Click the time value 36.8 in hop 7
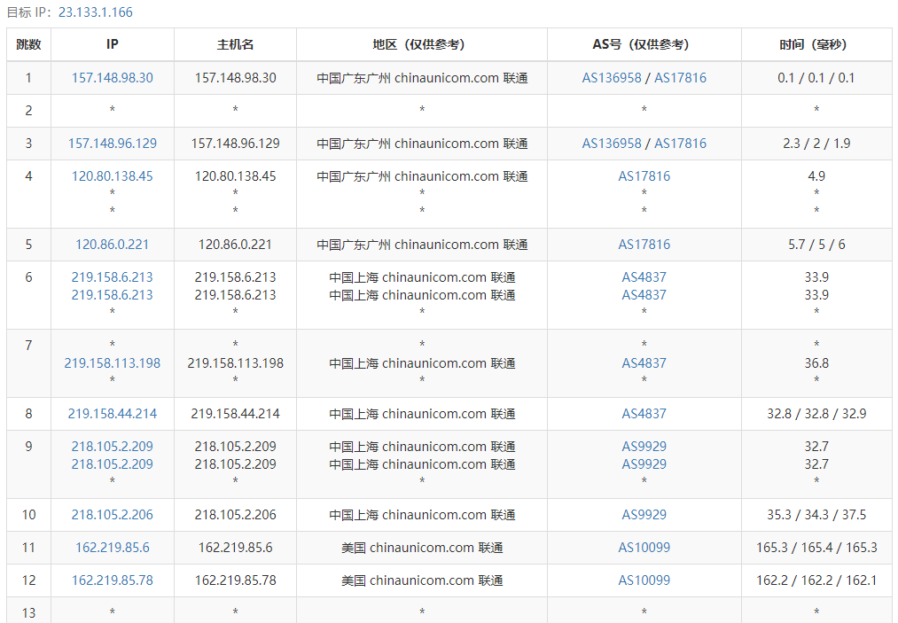Viewport: 898px width, 623px height. (816, 363)
